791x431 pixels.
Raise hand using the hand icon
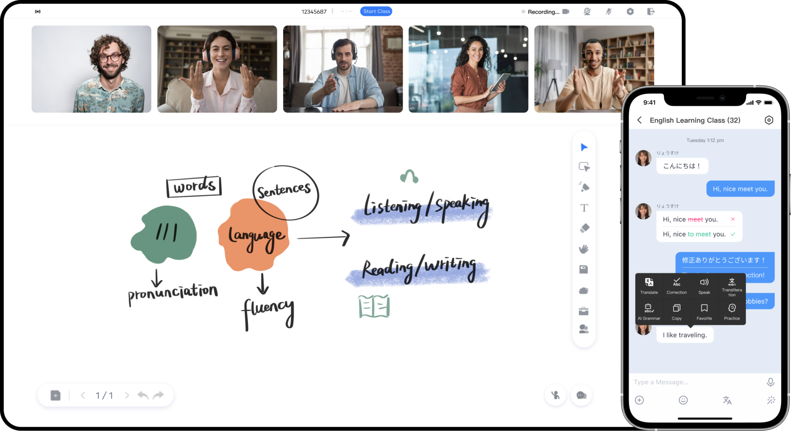pyautogui.click(x=555, y=395)
